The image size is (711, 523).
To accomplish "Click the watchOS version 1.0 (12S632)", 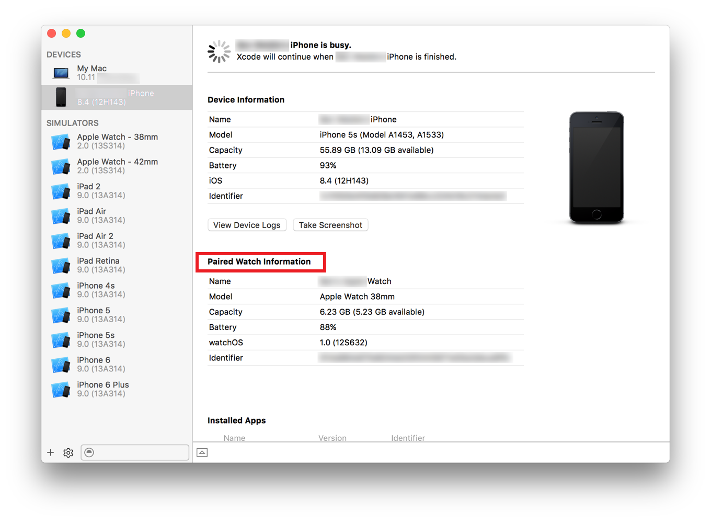I will [x=343, y=343].
